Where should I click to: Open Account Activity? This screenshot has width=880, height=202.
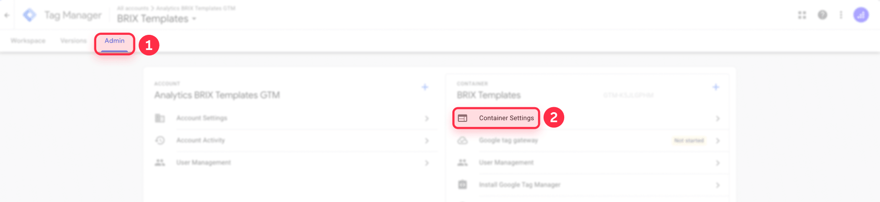pyautogui.click(x=201, y=140)
